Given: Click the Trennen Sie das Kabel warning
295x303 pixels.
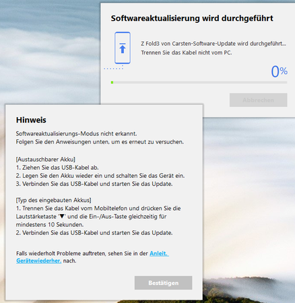Looking at the screenshot, I should click(187, 53).
